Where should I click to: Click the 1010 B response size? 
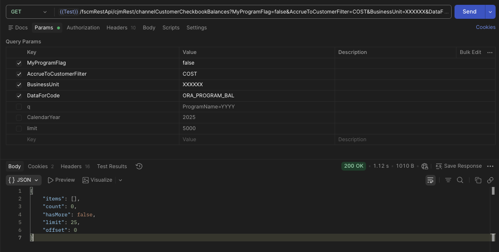[x=405, y=166]
